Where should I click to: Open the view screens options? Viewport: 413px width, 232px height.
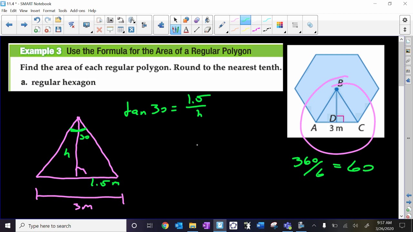(86, 25)
